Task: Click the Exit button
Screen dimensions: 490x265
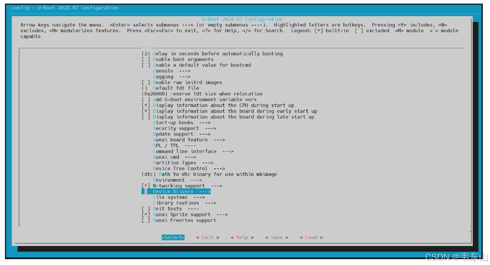Action: [207, 238]
